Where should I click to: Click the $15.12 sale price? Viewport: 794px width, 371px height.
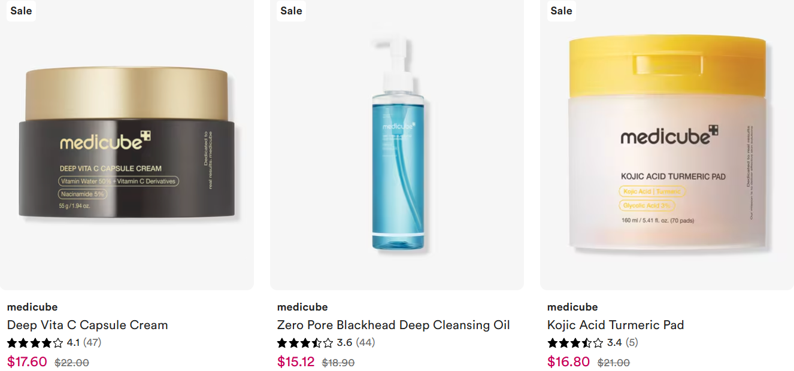coord(296,362)
